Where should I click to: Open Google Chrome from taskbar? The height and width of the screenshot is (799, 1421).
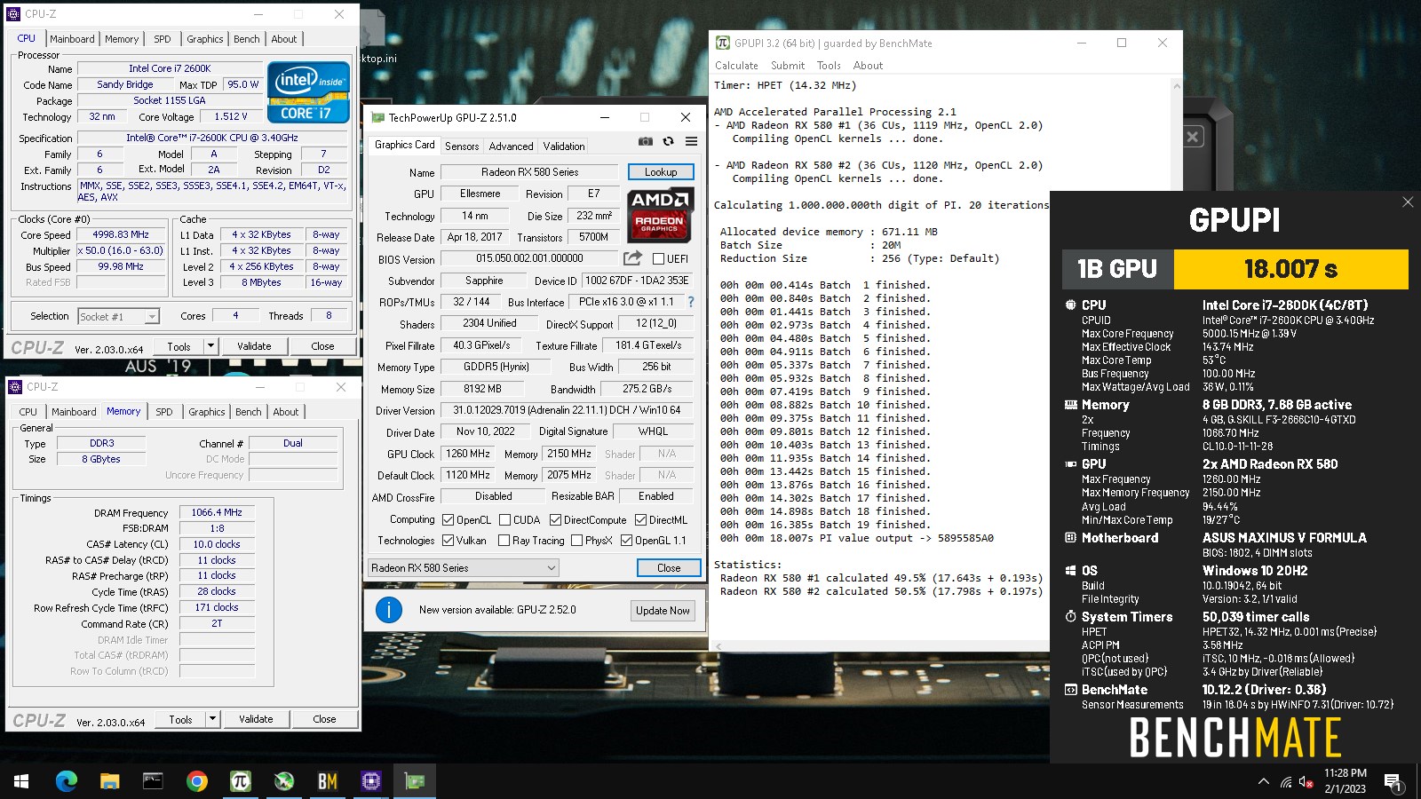[196, 781]
